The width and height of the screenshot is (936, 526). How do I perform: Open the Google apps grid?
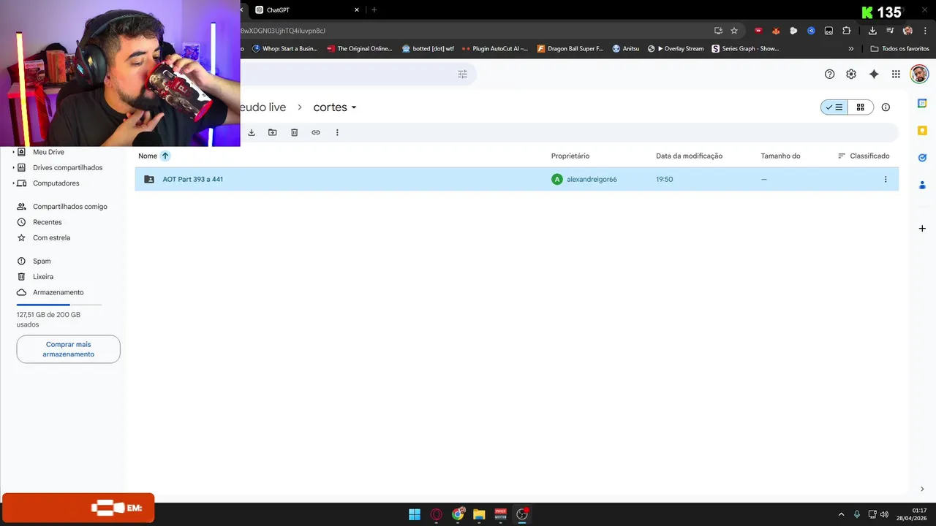896,74
